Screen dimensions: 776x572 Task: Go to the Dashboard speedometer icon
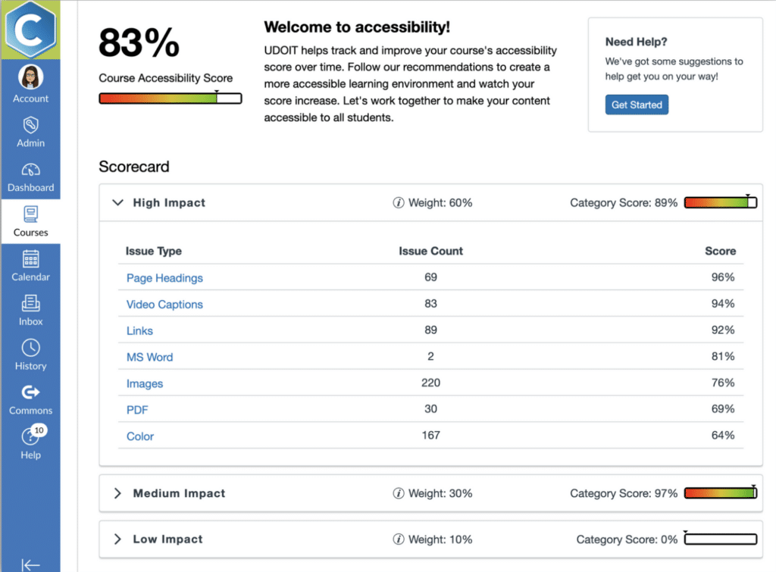[30, 170]
